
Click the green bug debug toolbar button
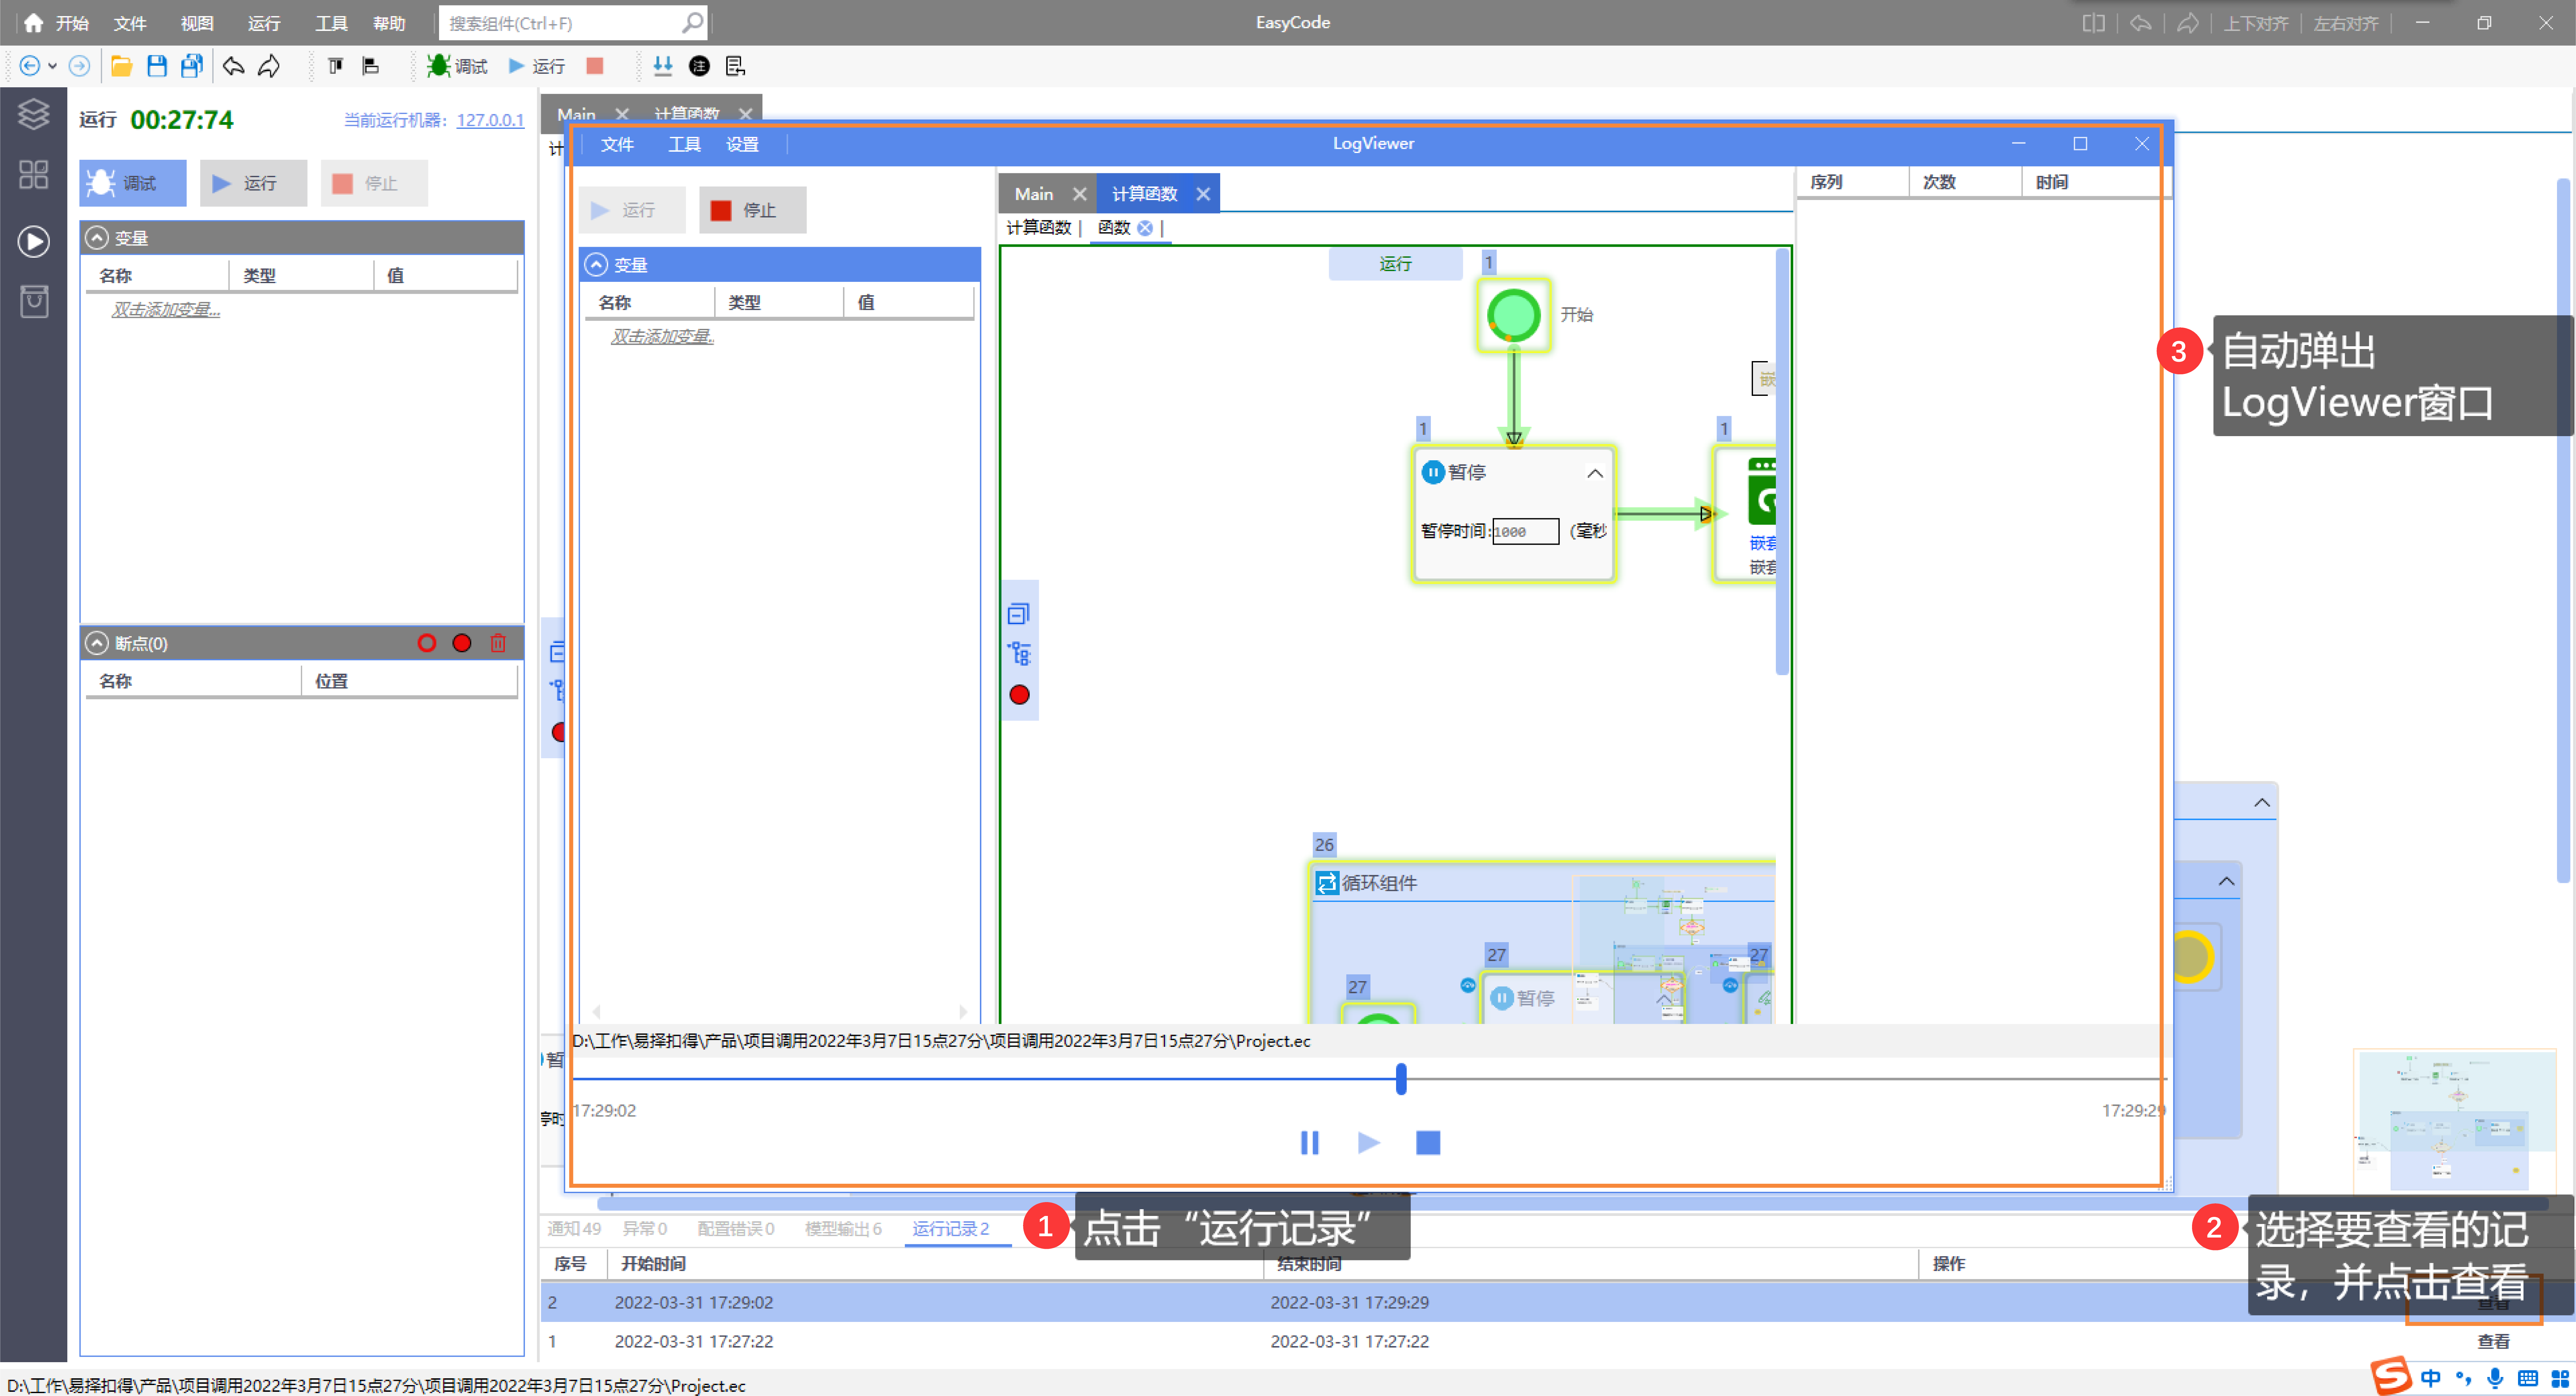457,66
